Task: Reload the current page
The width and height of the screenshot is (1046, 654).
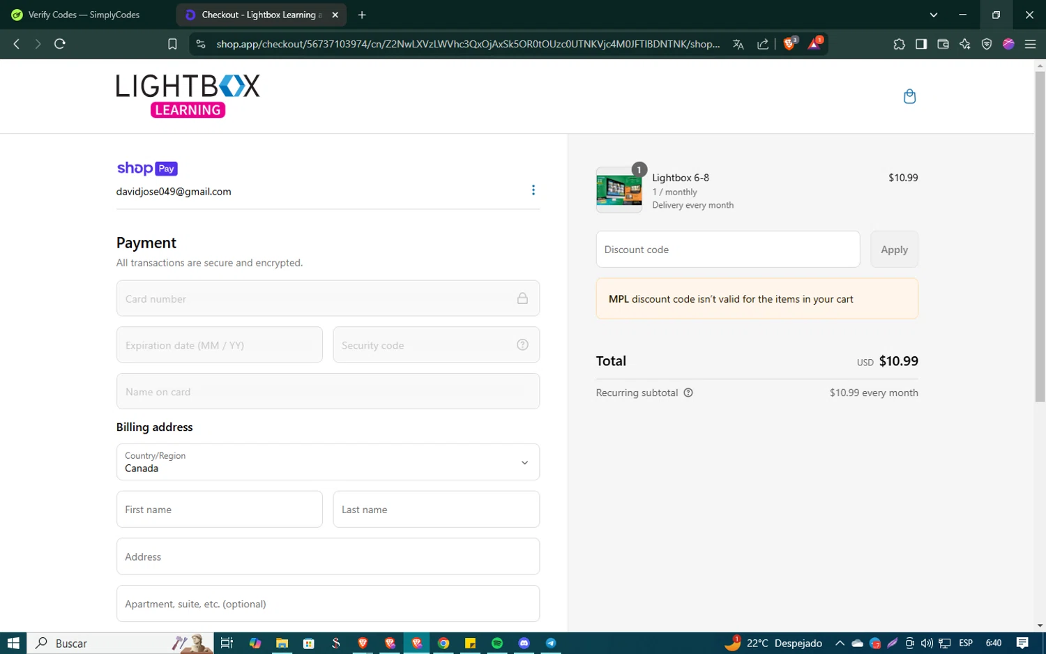Action: point(60,44)
